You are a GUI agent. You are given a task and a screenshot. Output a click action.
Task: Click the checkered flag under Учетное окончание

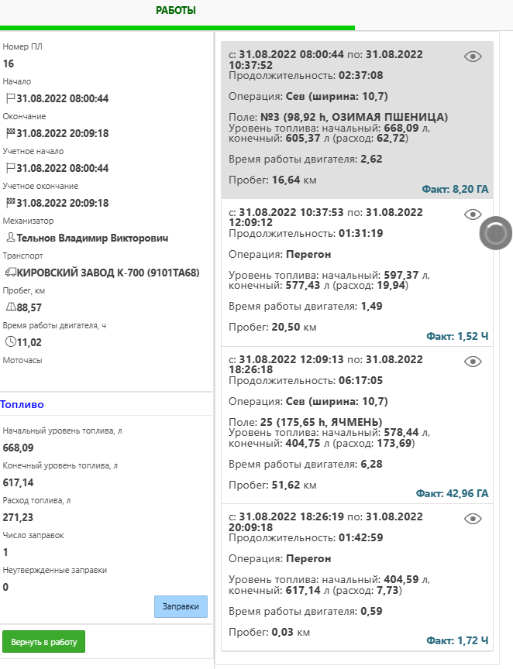10,203
